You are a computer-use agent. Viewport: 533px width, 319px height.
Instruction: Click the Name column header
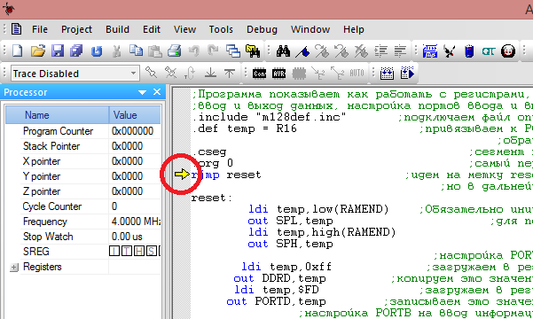(x=57, y=115)
